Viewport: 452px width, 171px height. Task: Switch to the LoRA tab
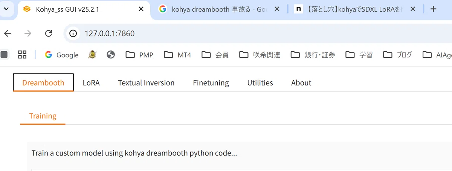91,83
